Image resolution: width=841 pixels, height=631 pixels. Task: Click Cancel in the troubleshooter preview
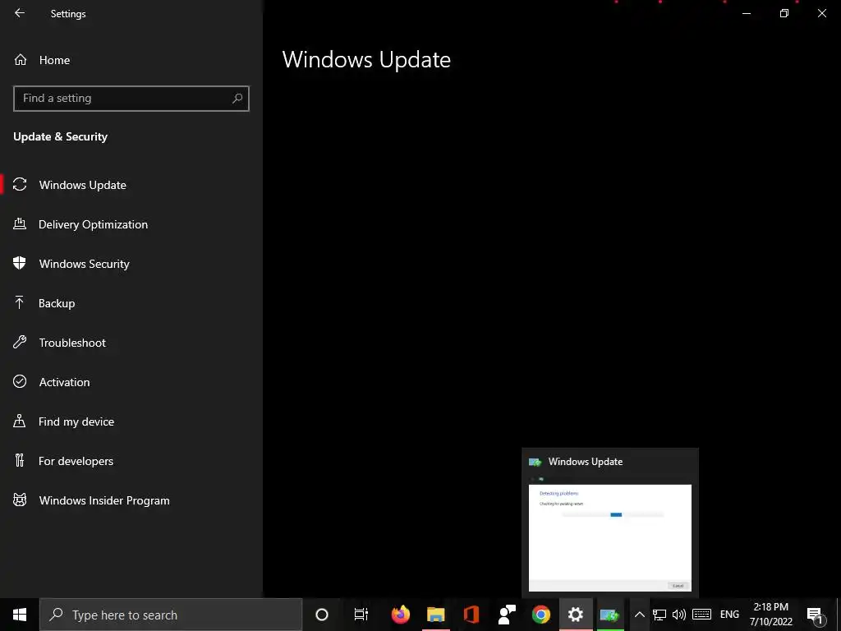click(x=678, y=585)
